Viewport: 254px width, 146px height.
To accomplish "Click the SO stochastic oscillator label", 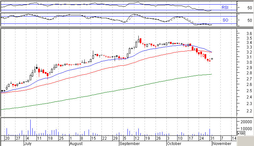I will coord(225,20).
